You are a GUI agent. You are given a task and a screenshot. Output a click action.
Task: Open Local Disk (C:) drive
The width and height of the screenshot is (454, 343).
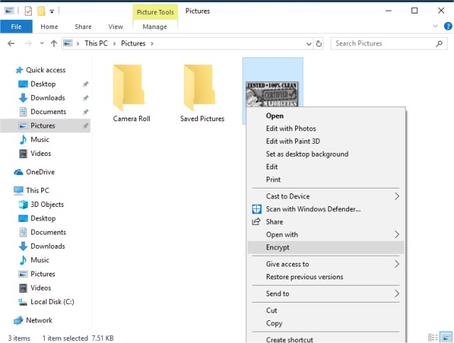pos(53,302)
